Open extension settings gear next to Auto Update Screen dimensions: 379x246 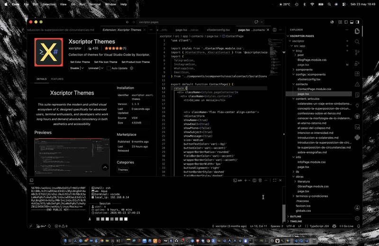(132, 68)
